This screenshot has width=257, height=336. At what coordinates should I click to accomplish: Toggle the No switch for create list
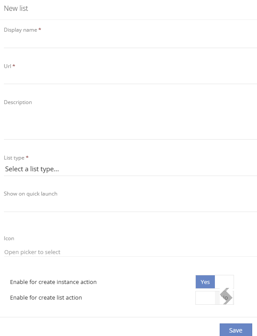coord(224,298)
